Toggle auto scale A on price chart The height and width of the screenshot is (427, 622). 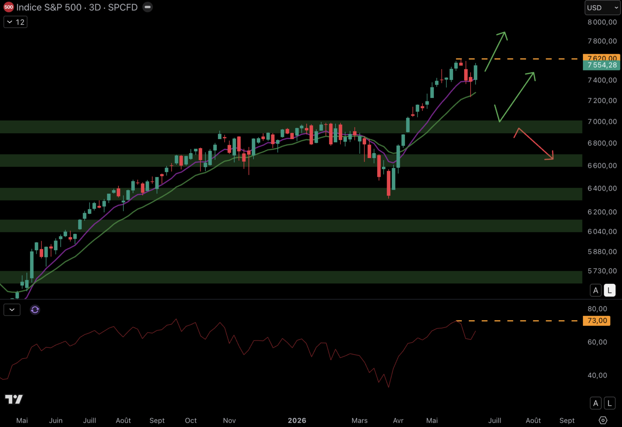pyautogui.click(x=596, y=290)
